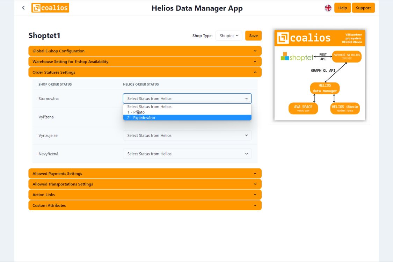Click the 'HELIOS ORDER STATUS' column header
The width and height of the screenshot is (393, 262).
pos(141,85)
